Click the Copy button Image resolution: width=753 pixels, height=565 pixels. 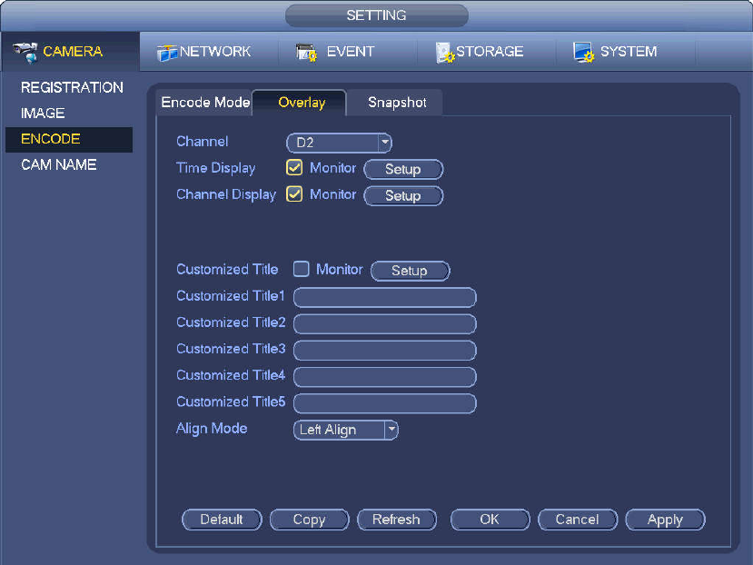(x=309, y=520)
